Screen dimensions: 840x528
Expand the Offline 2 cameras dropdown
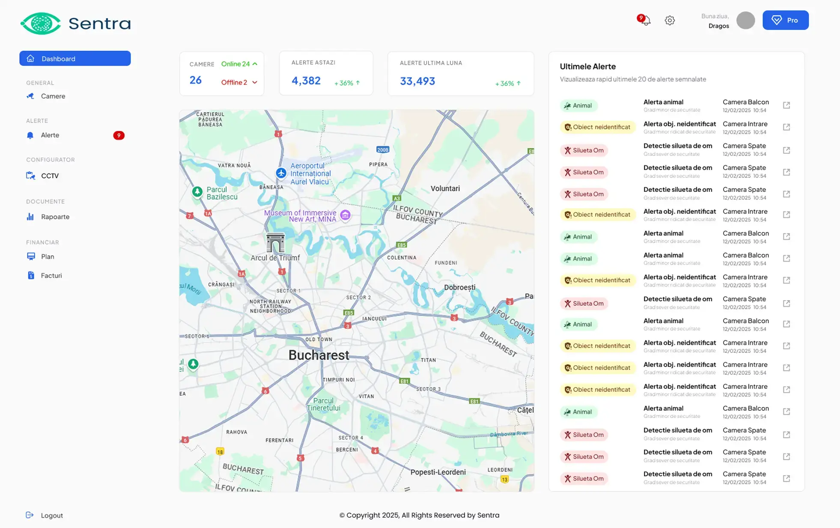coord(255,82)
